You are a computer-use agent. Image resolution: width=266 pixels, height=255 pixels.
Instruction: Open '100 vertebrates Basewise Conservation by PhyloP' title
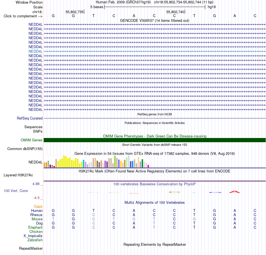point(155,184)
